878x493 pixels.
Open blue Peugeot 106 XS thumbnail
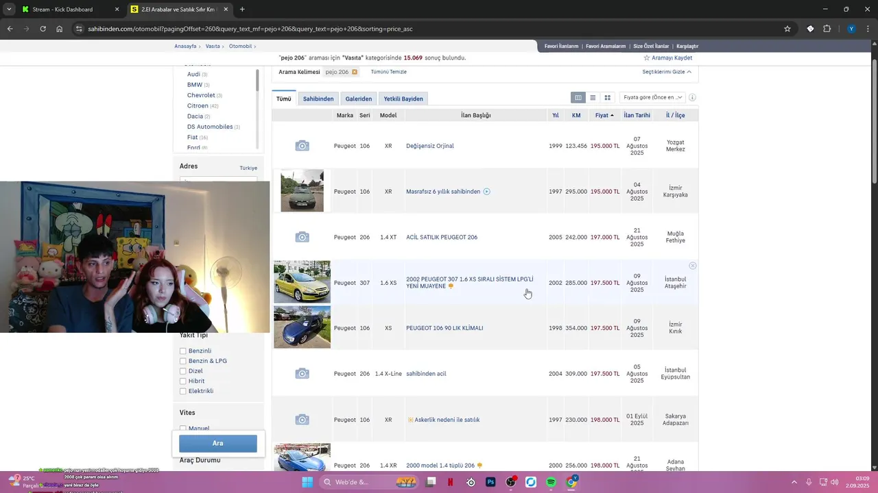point(302,327)
